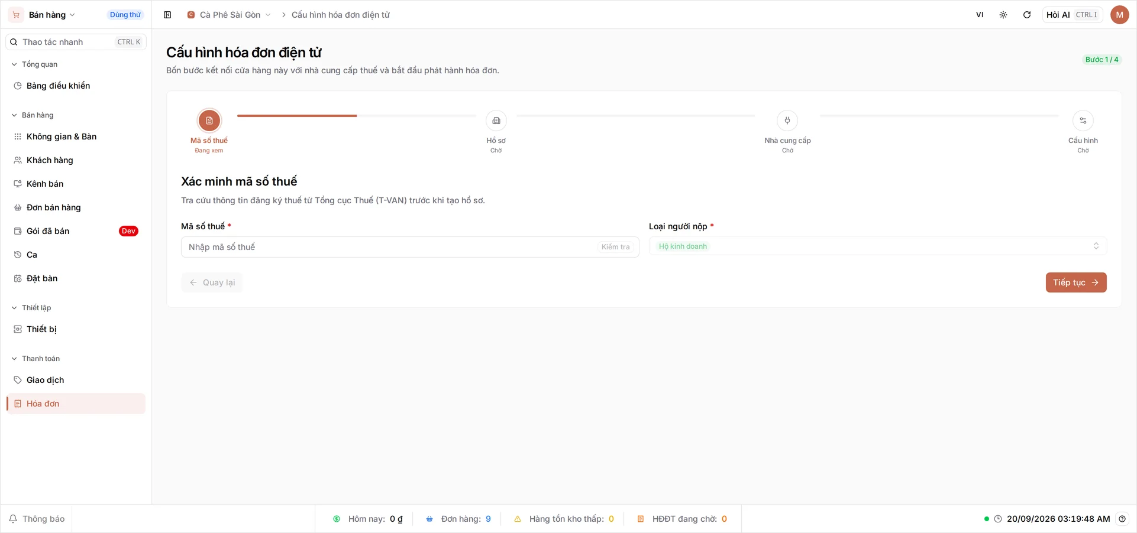
Task: Open the Cà Phê Sài Gòn store dropdown
Action: point(229,15)
